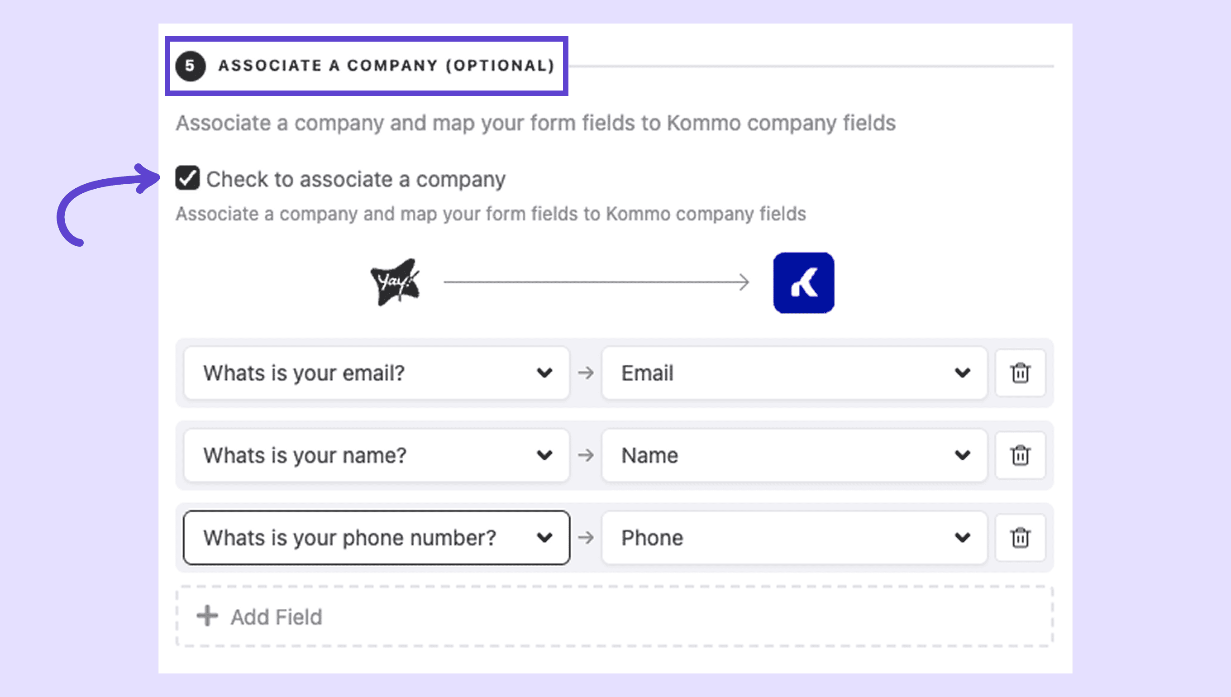The height and width of the screenshot is (697, 1231).
Task: Uncheck the associate a company checkbox
Action: click(187, 178)
